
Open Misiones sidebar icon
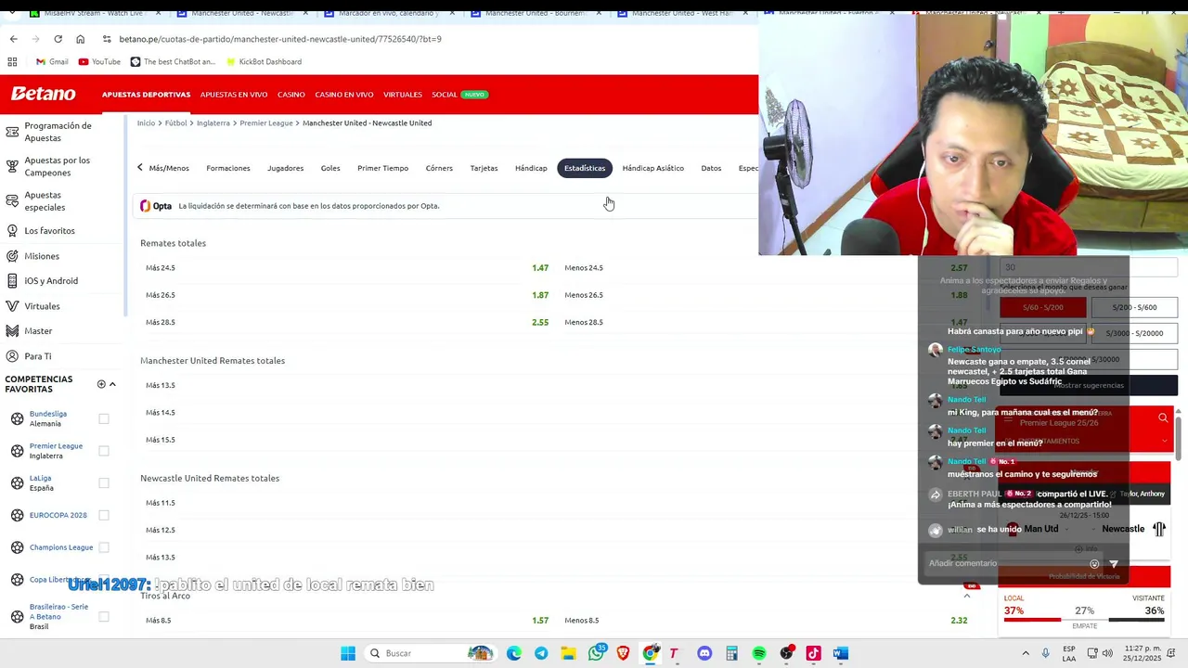pyautogui.click(x=12, y=256)
